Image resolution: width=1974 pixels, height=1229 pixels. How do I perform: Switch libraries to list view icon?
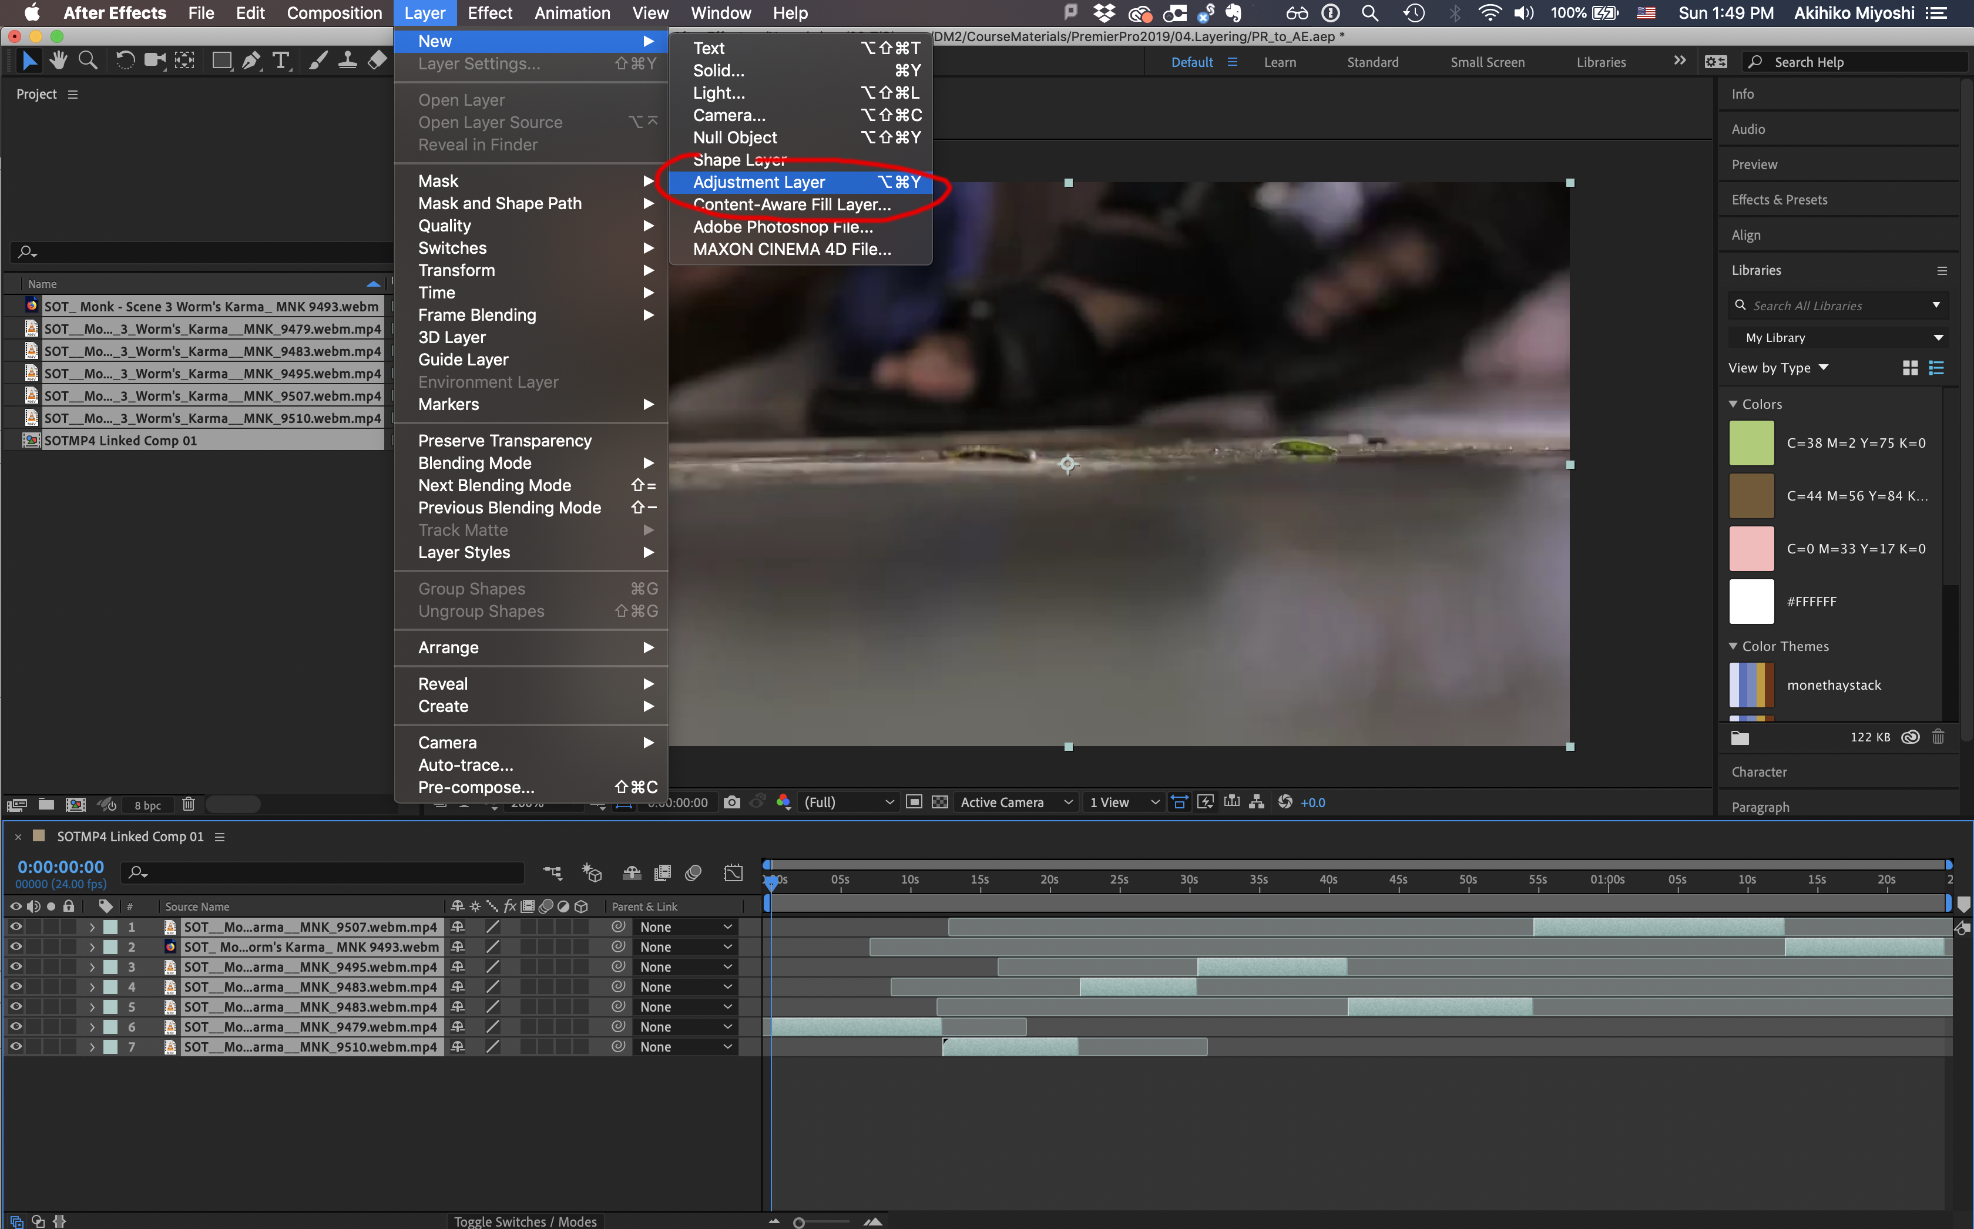click(1936, 367)
